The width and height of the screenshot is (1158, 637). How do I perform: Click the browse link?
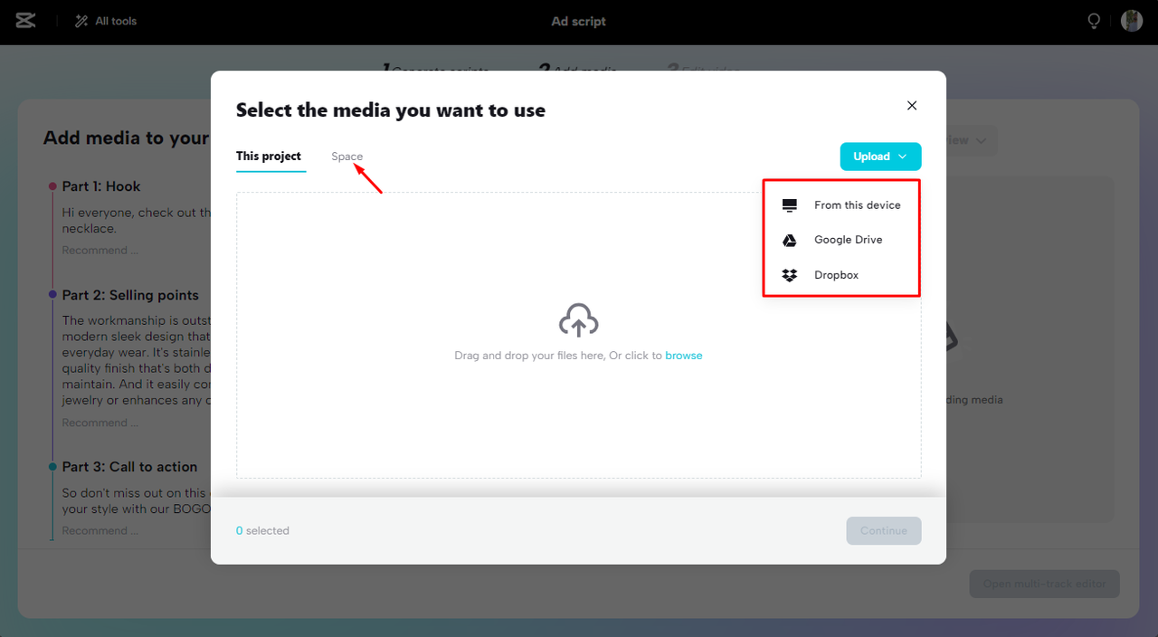tap(684, 356)
